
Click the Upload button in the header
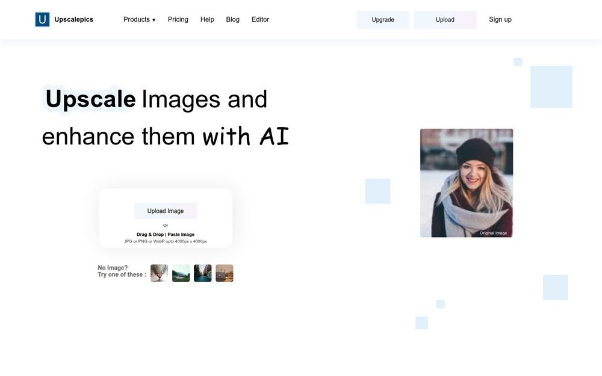coord(445,19)
